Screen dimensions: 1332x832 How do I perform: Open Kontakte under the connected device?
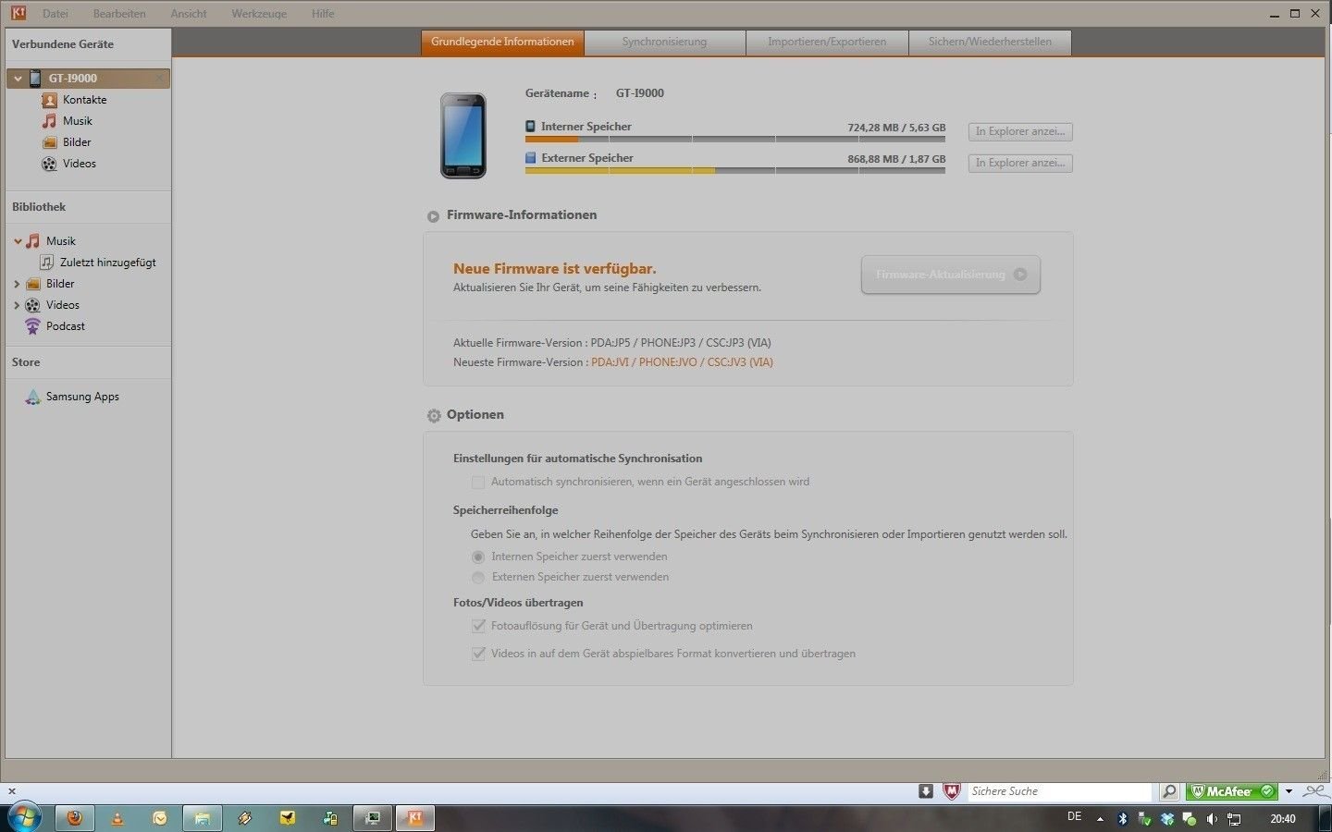(x=84, y=100)
